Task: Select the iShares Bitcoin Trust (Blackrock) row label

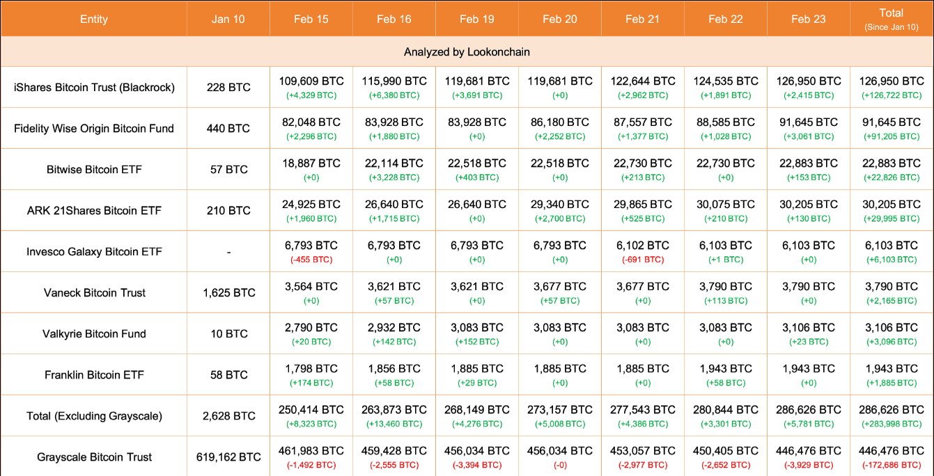Action: pos(94,88)
